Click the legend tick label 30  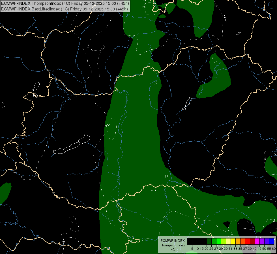click(x=226, y=249)
